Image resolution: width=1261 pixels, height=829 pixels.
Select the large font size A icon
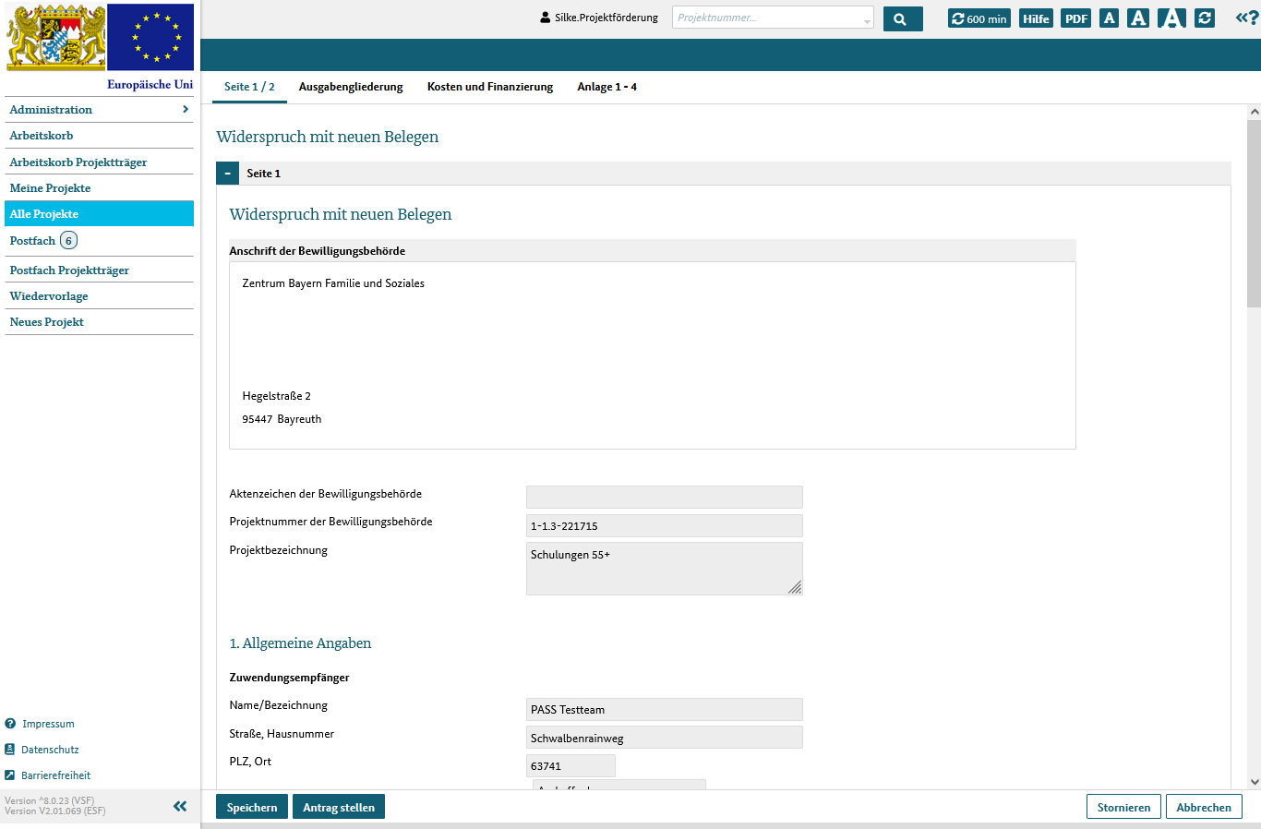(x=1171, y=18)
